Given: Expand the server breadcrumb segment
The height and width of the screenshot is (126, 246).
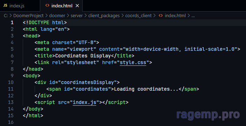Looking at the screenshot, I should [x=76, y=16].
